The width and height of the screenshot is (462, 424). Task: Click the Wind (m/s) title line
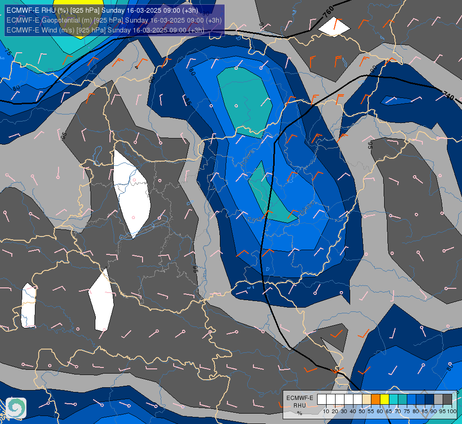pos(105,30)
